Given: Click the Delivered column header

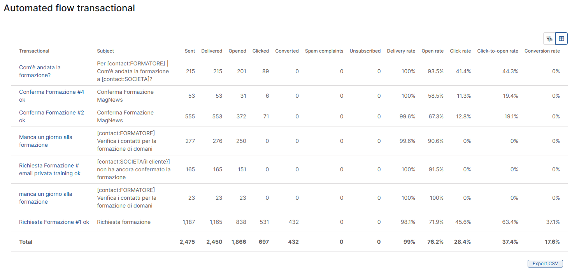Looking at the screenshot, I should 212,51.
